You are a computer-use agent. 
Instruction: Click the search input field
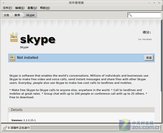pyautogui.click(x=144, y=15)
